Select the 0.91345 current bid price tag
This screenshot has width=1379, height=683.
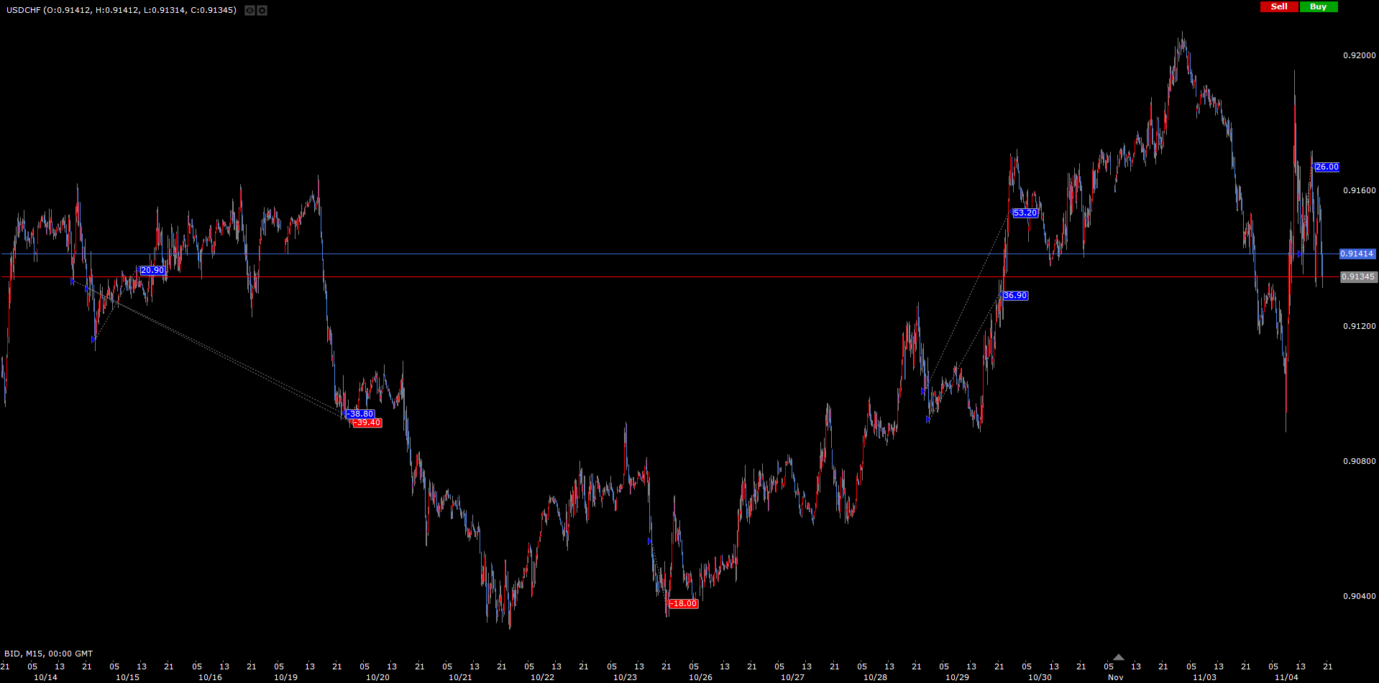(1358, 277)
